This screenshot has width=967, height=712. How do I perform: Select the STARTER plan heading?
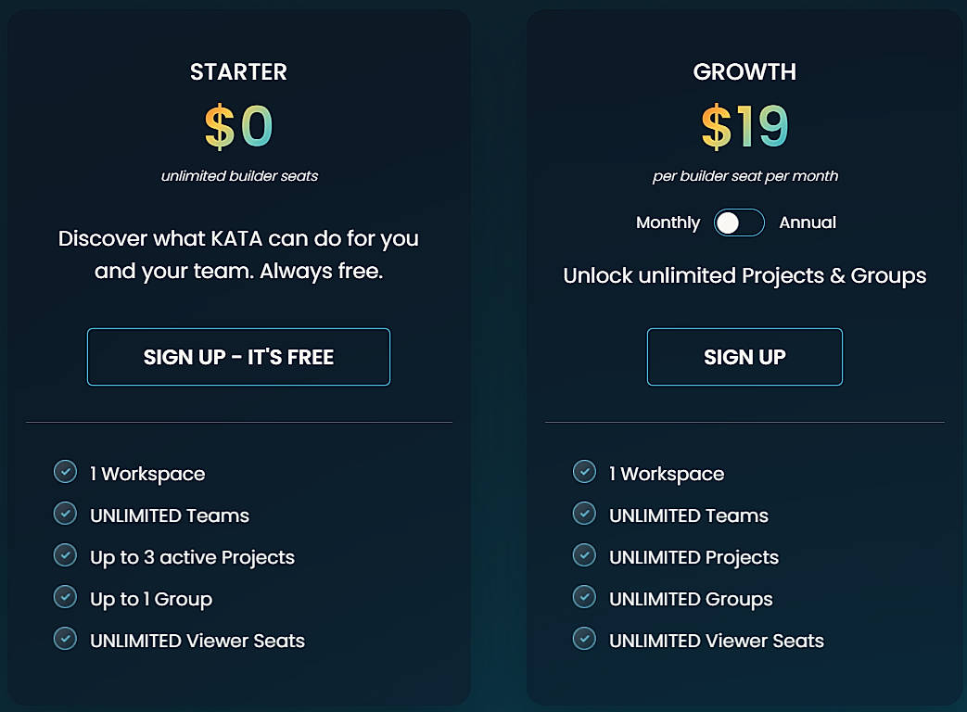[x=238, y=71]
